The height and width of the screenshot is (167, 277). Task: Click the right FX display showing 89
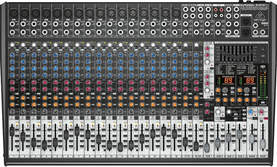[x=250, y=80]
